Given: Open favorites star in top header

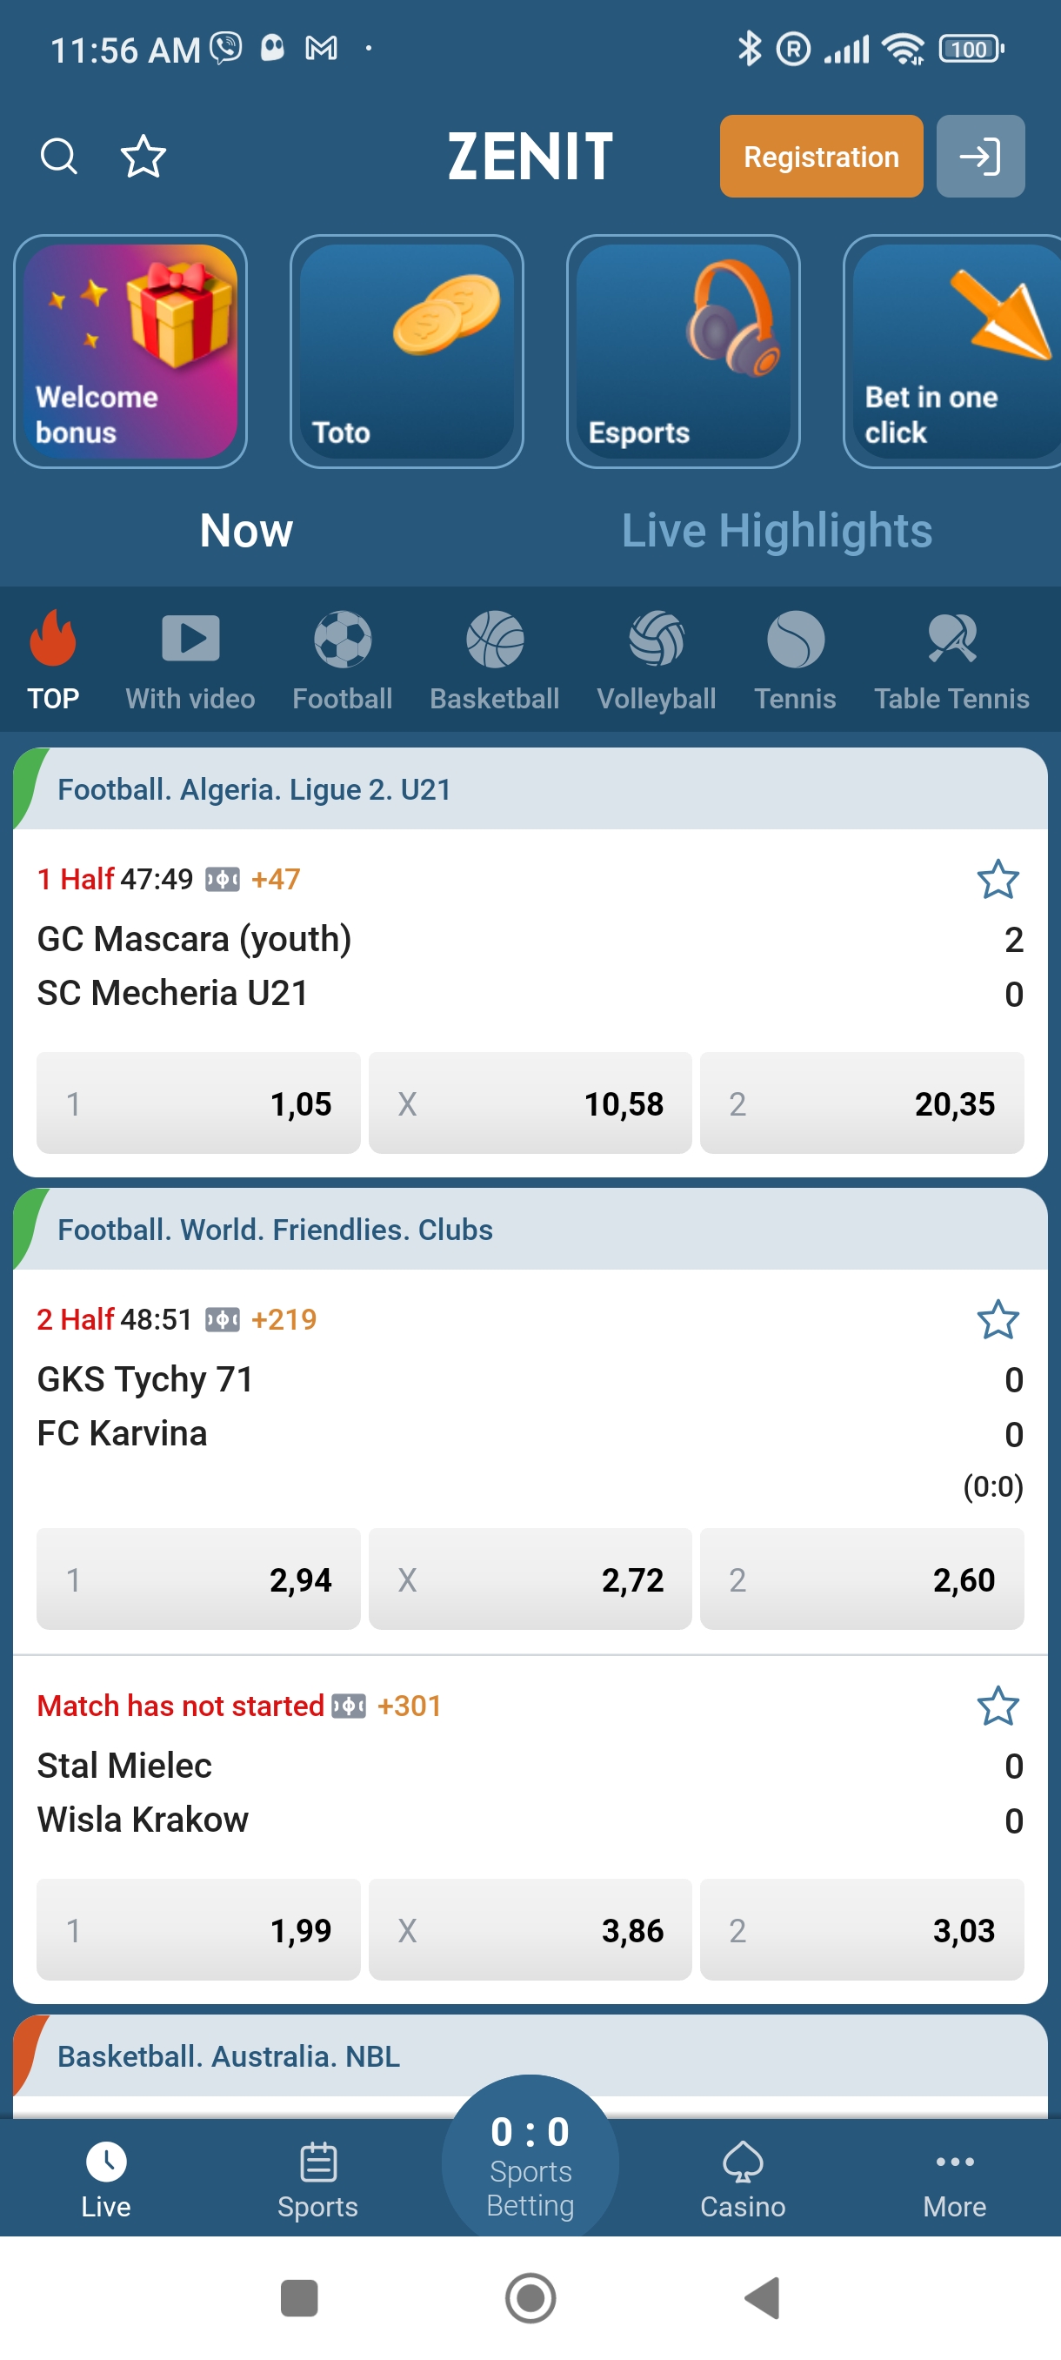Looking at the screenshot, I should 143,156.
